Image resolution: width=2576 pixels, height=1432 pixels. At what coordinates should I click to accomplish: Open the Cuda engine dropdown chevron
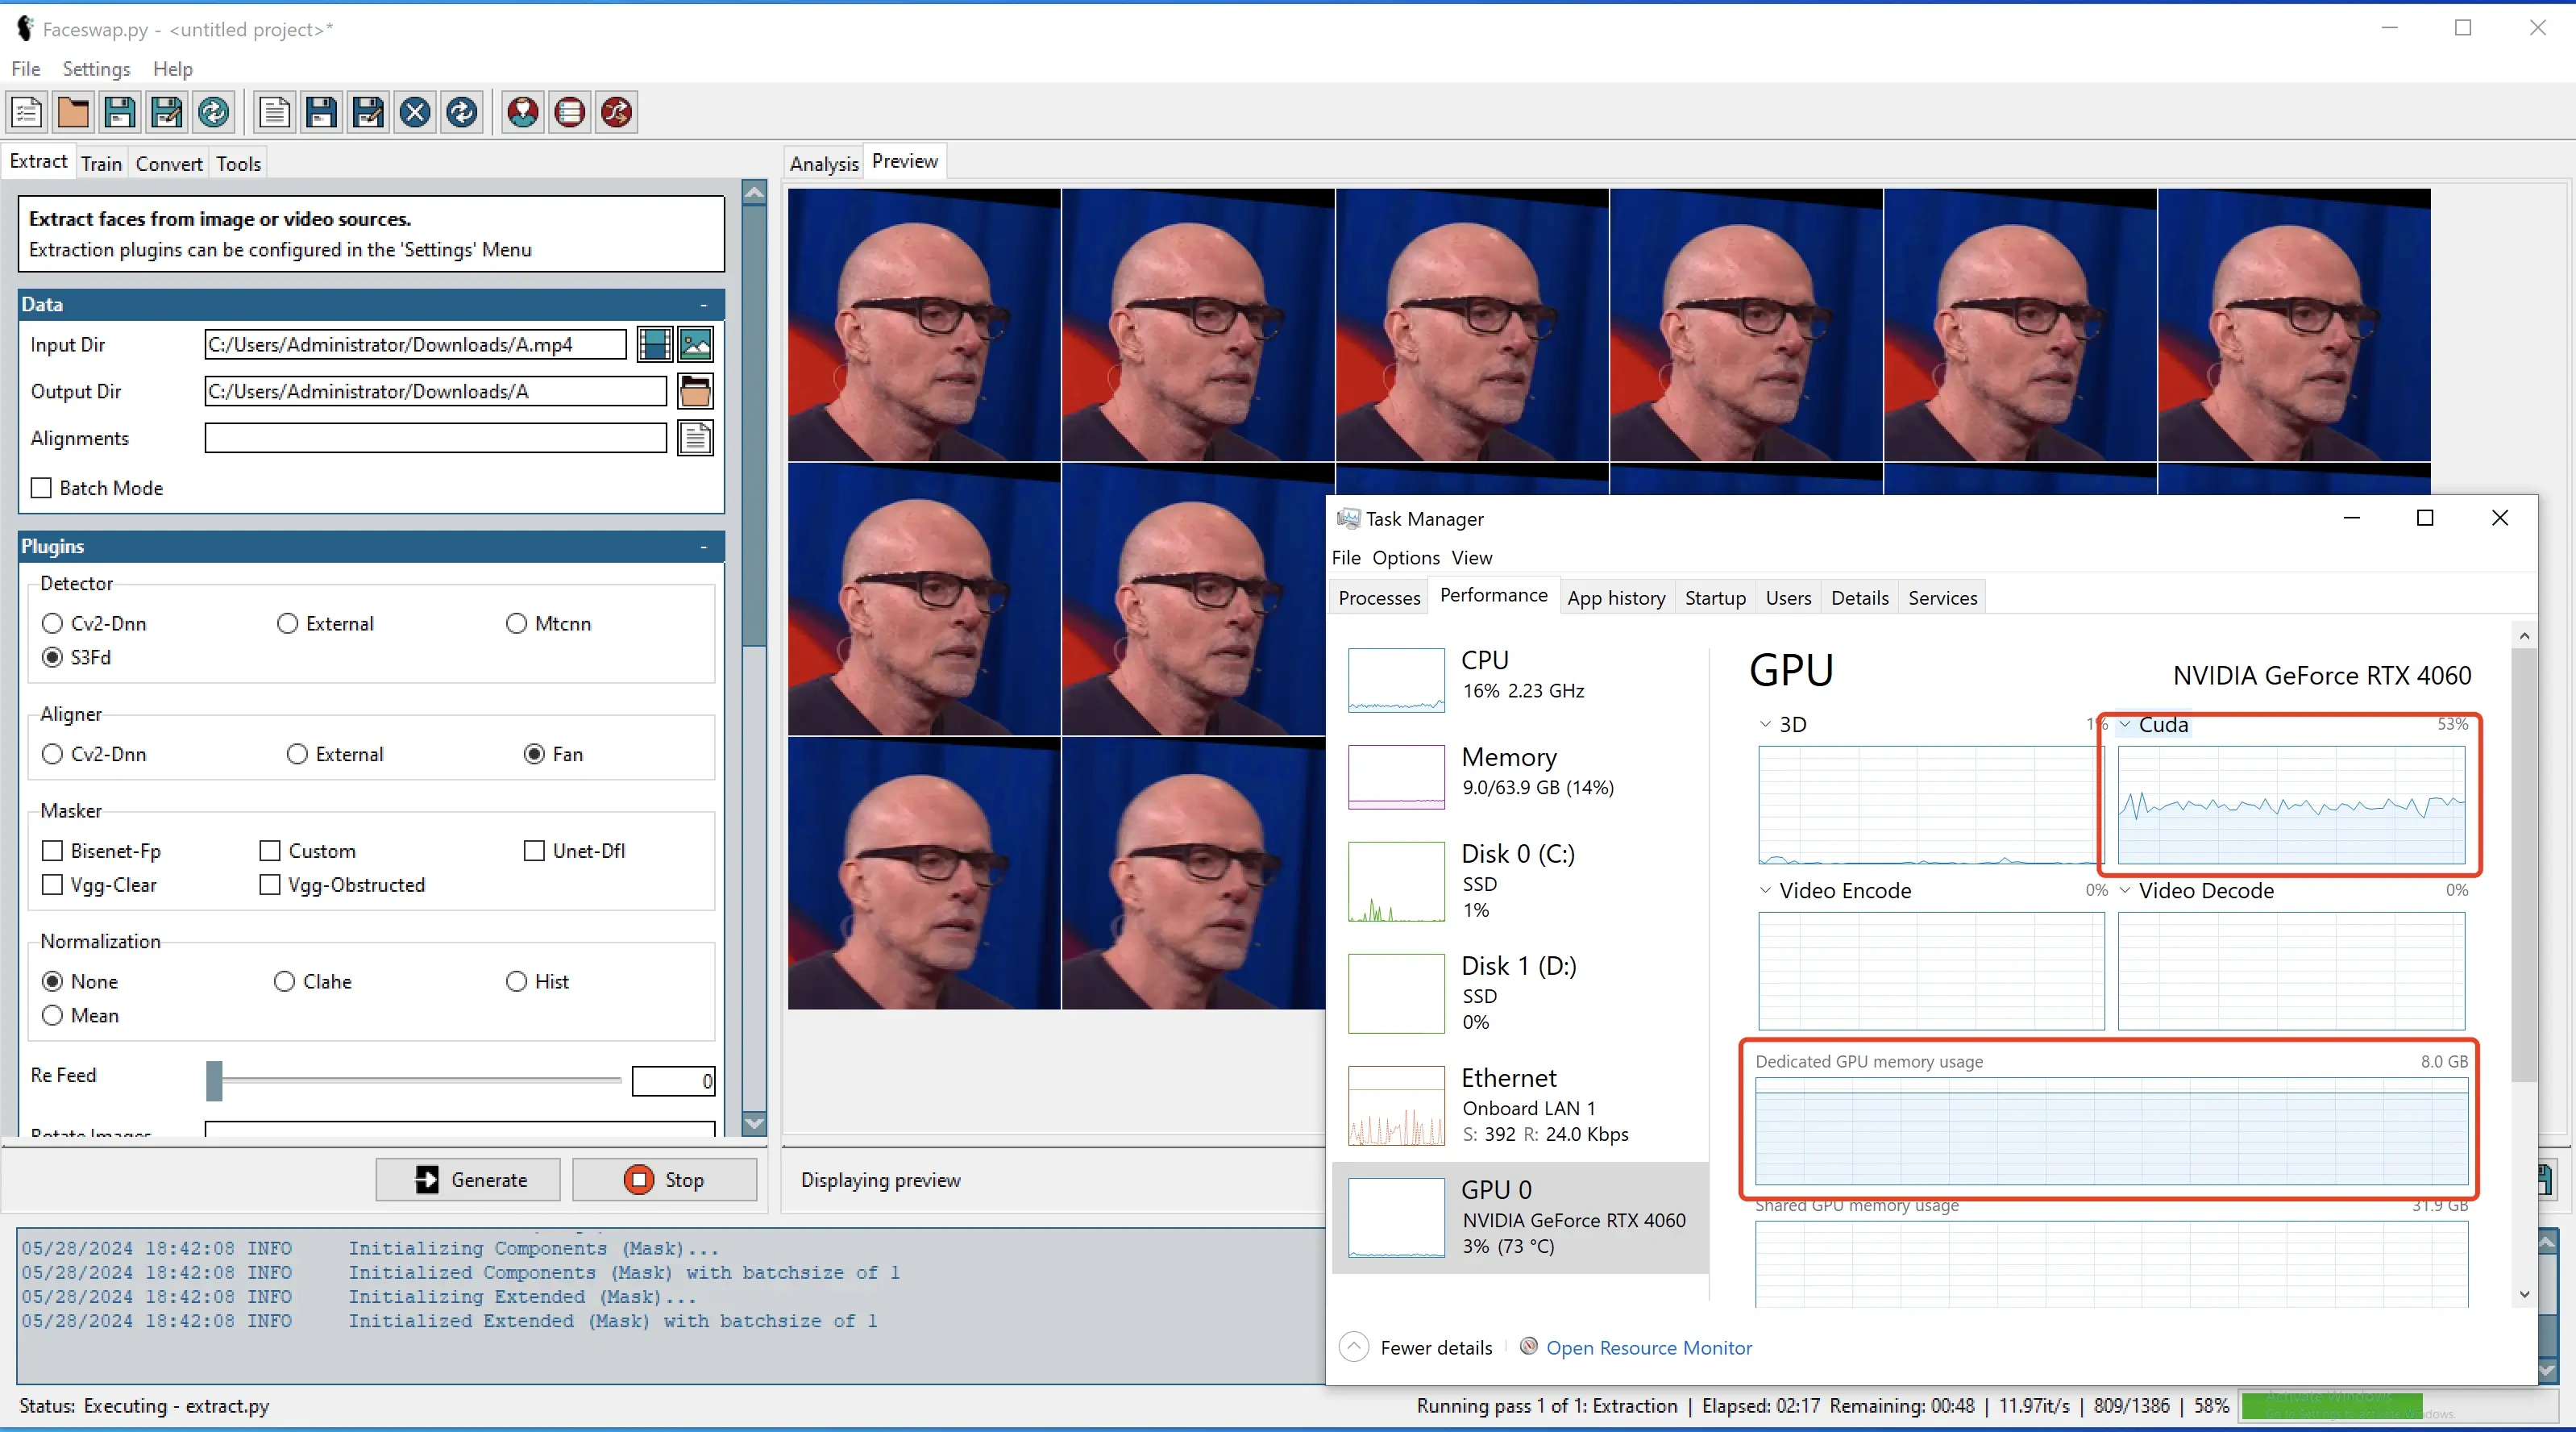2125,725
